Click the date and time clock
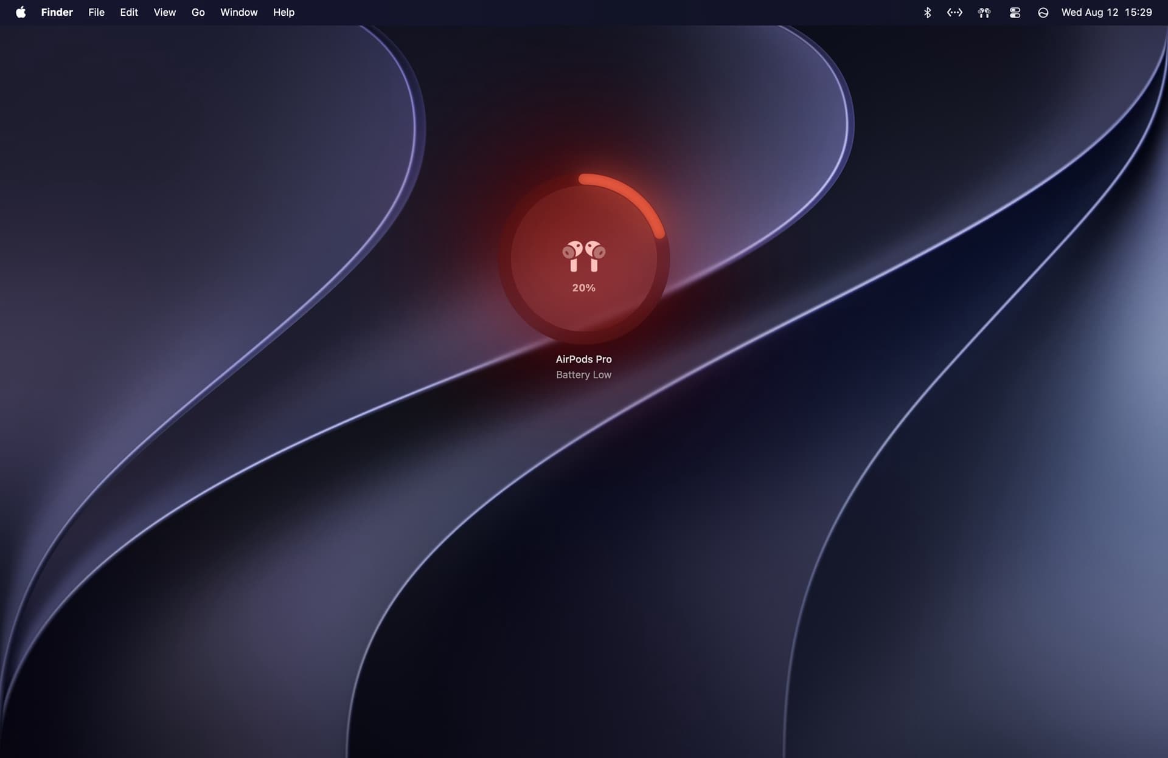Viewport: 1168px width, 758px height. (1107, 12)
